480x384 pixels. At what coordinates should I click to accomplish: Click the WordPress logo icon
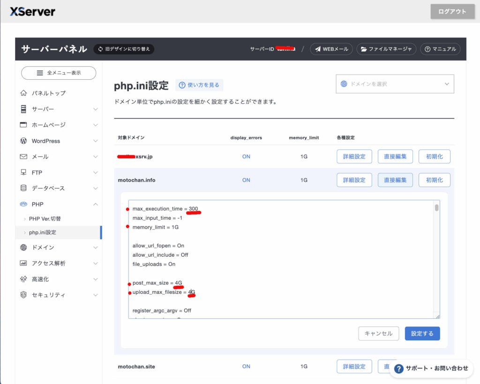point(23,141)
